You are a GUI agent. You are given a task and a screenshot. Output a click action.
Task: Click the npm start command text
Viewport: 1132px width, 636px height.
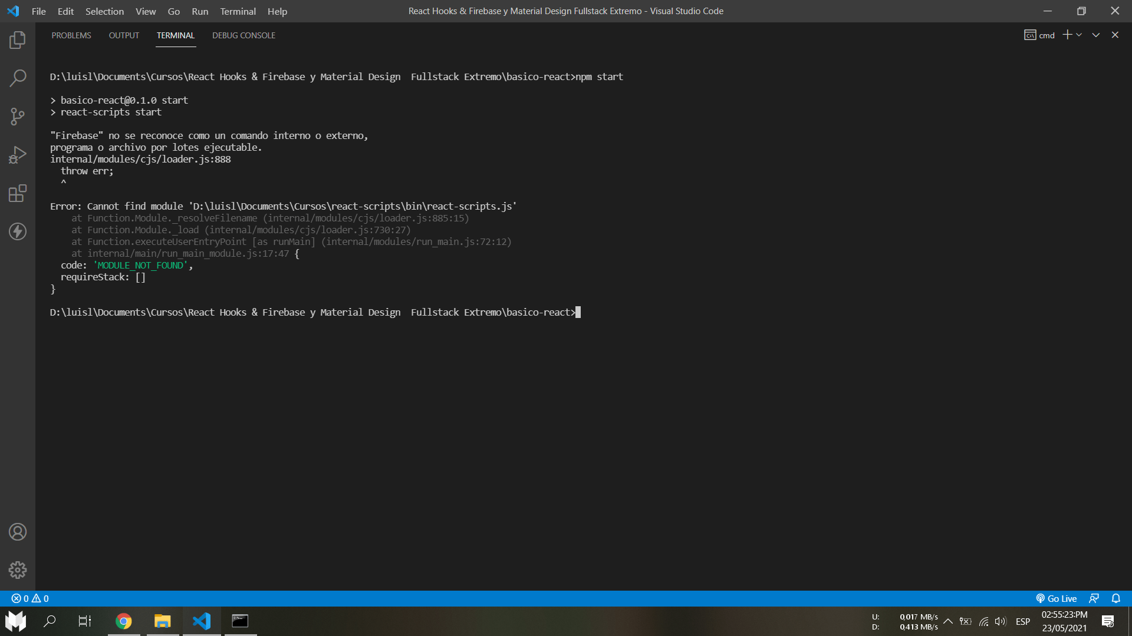599,77
